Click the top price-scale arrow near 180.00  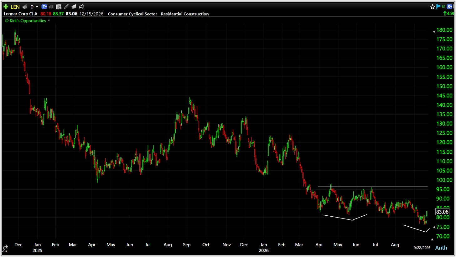(434, 31)
